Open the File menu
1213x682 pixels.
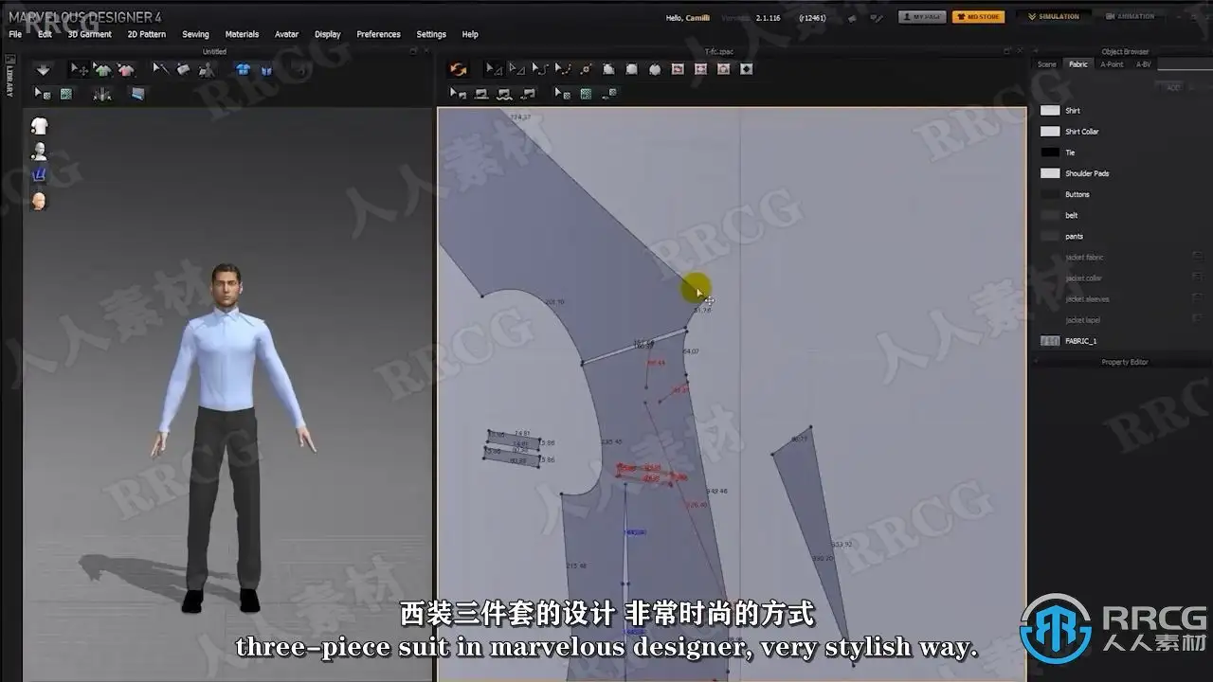15,34
